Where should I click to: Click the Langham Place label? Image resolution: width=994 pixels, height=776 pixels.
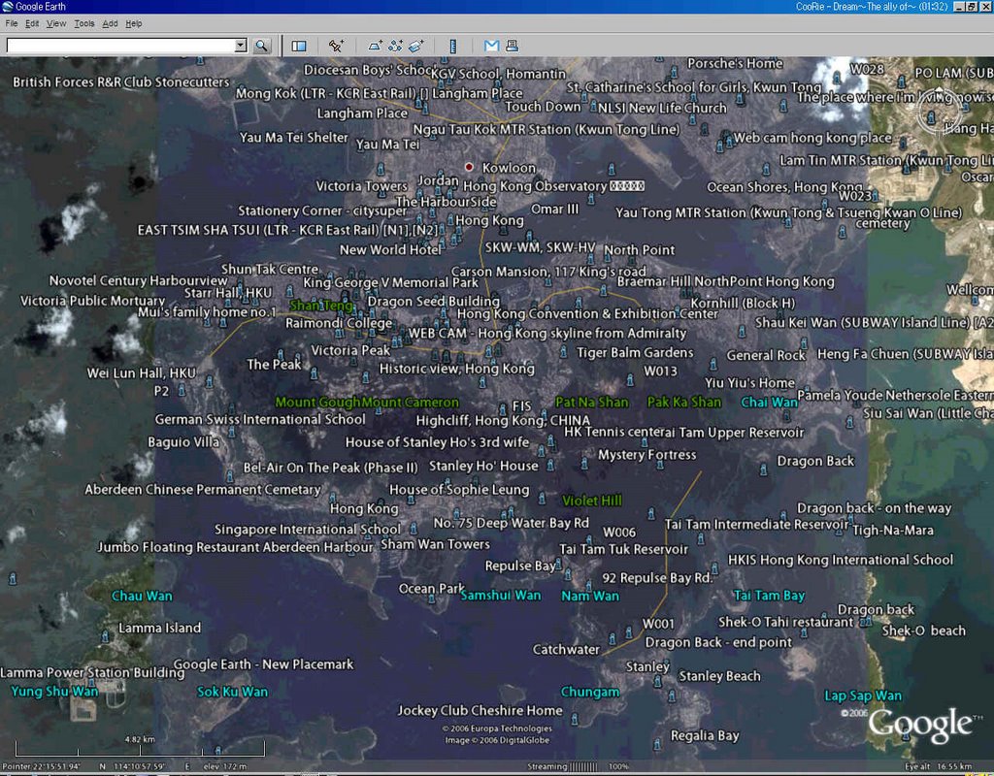(362, 113)
